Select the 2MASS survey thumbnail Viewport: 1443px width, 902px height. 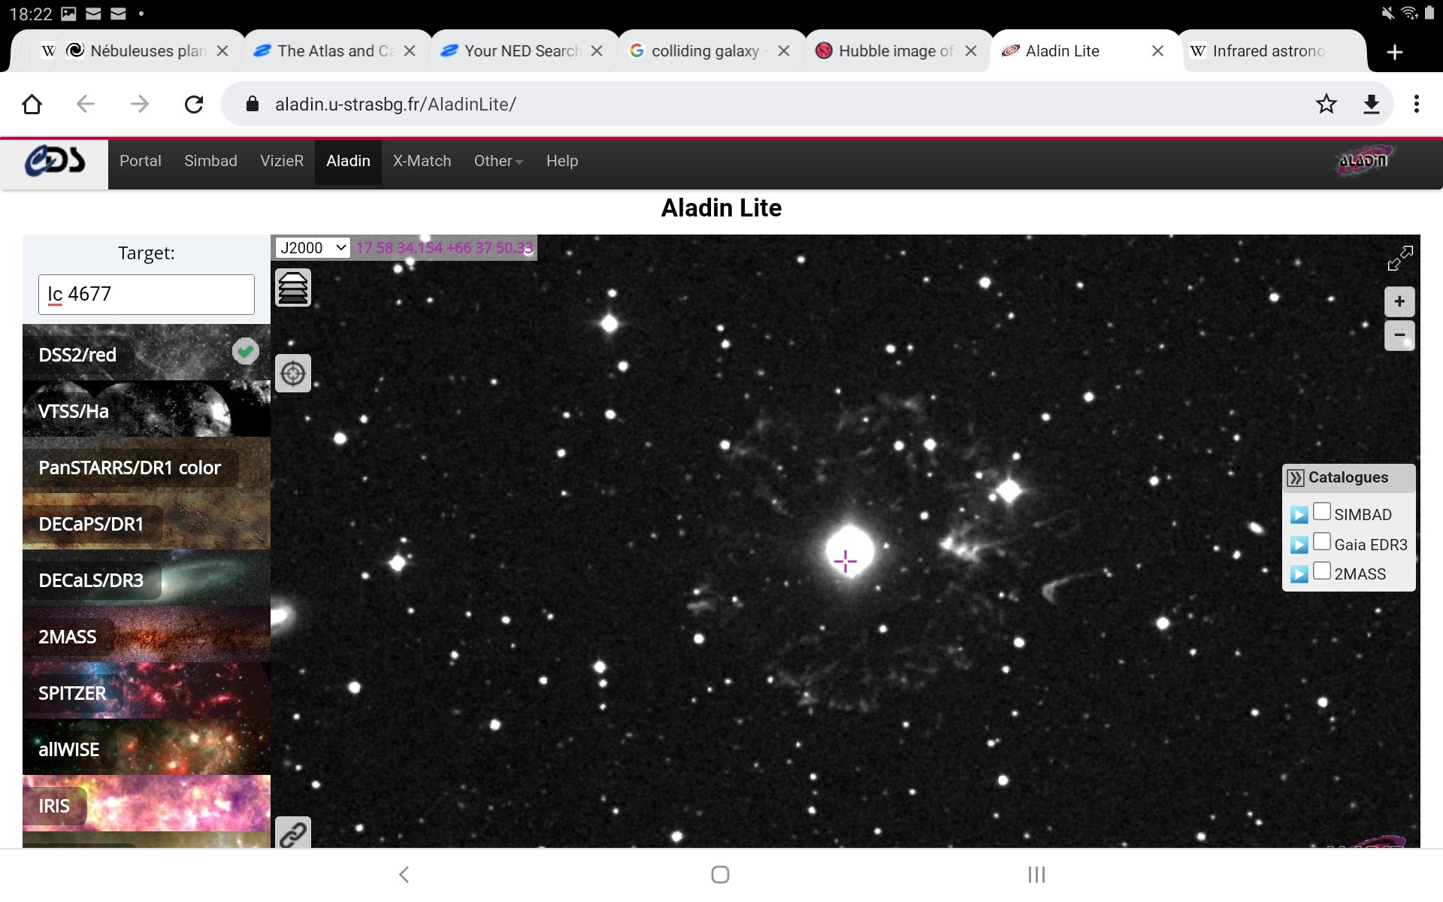[147, 634]
